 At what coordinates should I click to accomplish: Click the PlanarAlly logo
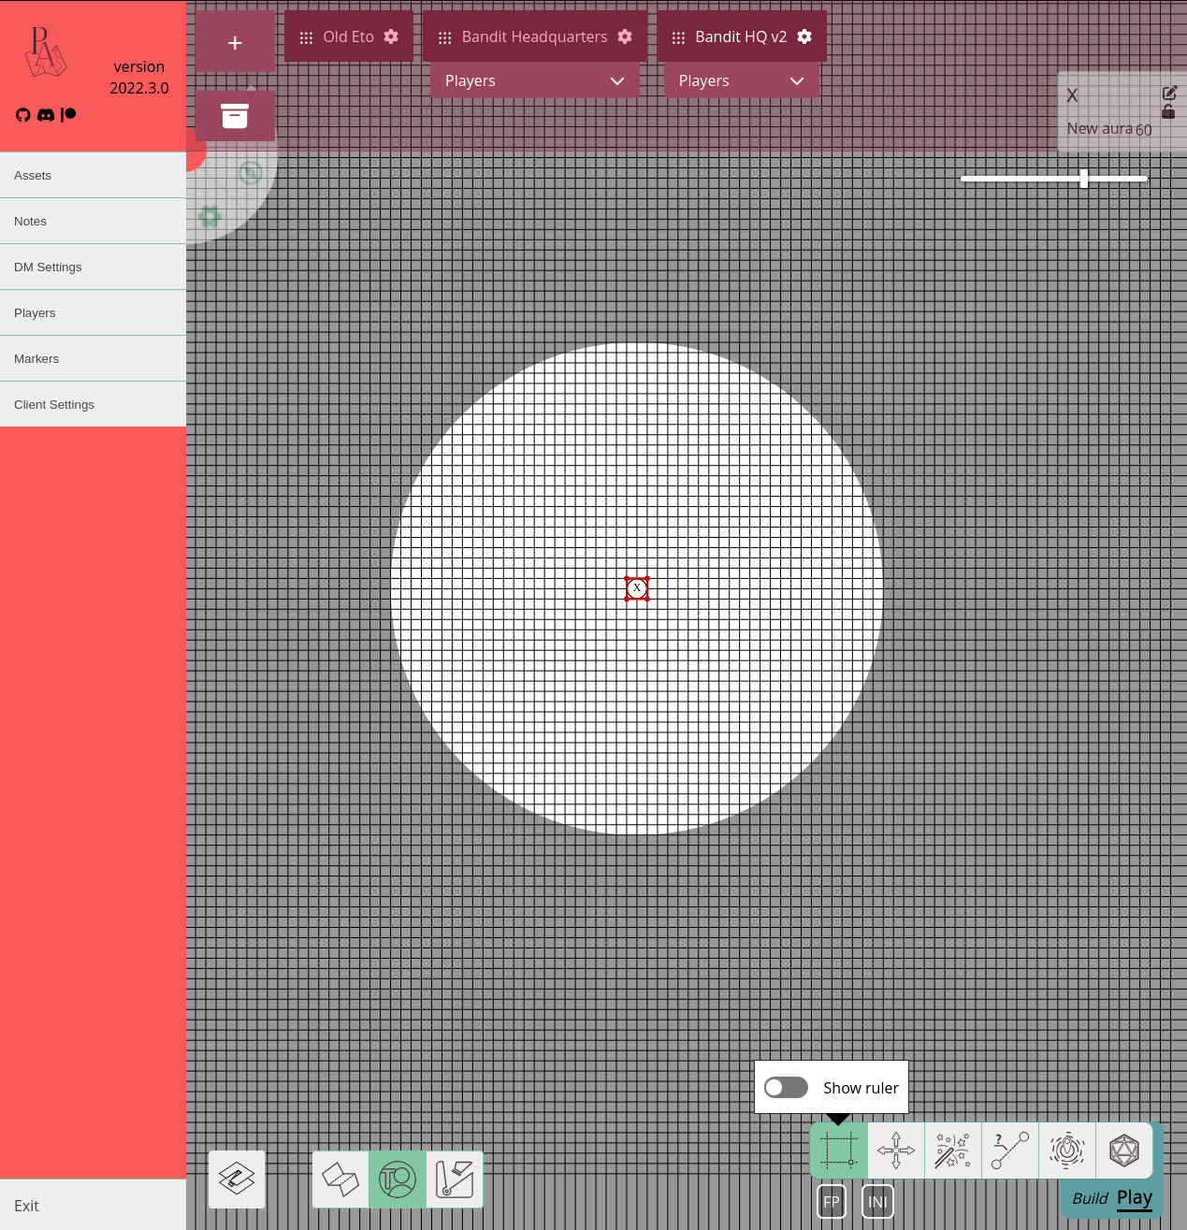pyautogui.click(x=45, y=52)
